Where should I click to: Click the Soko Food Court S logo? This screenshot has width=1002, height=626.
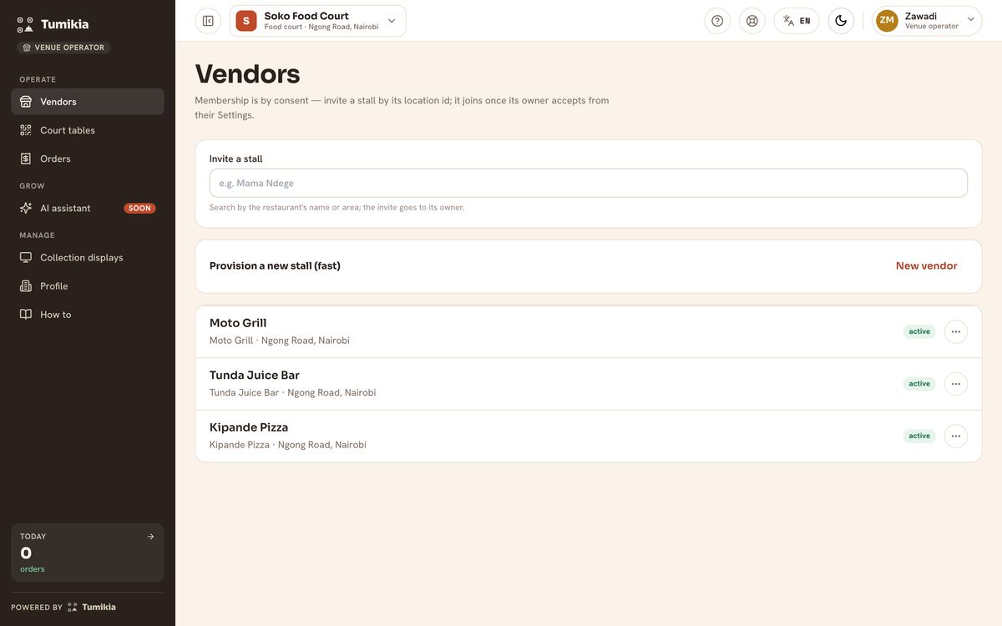coord(246,21)
